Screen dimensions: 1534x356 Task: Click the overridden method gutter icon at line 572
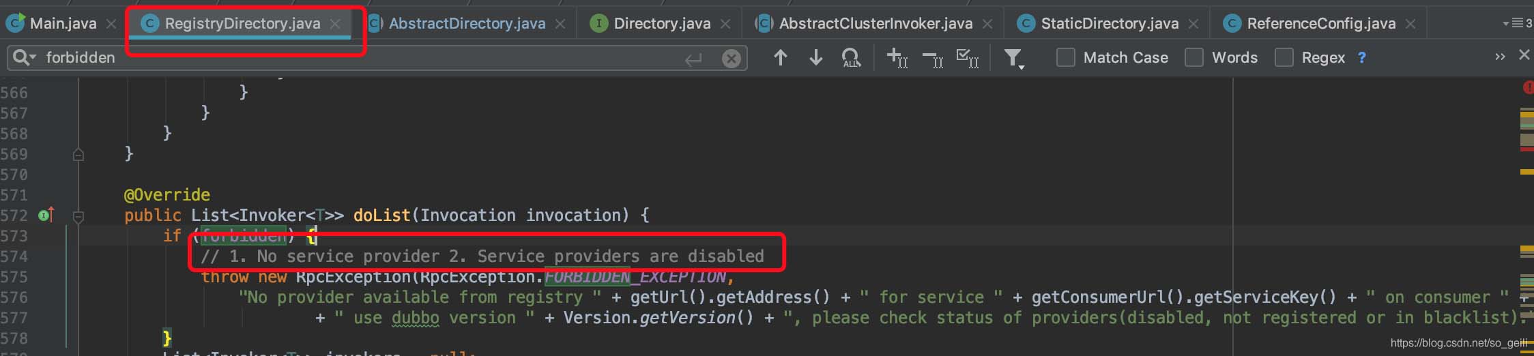point(46,215)
